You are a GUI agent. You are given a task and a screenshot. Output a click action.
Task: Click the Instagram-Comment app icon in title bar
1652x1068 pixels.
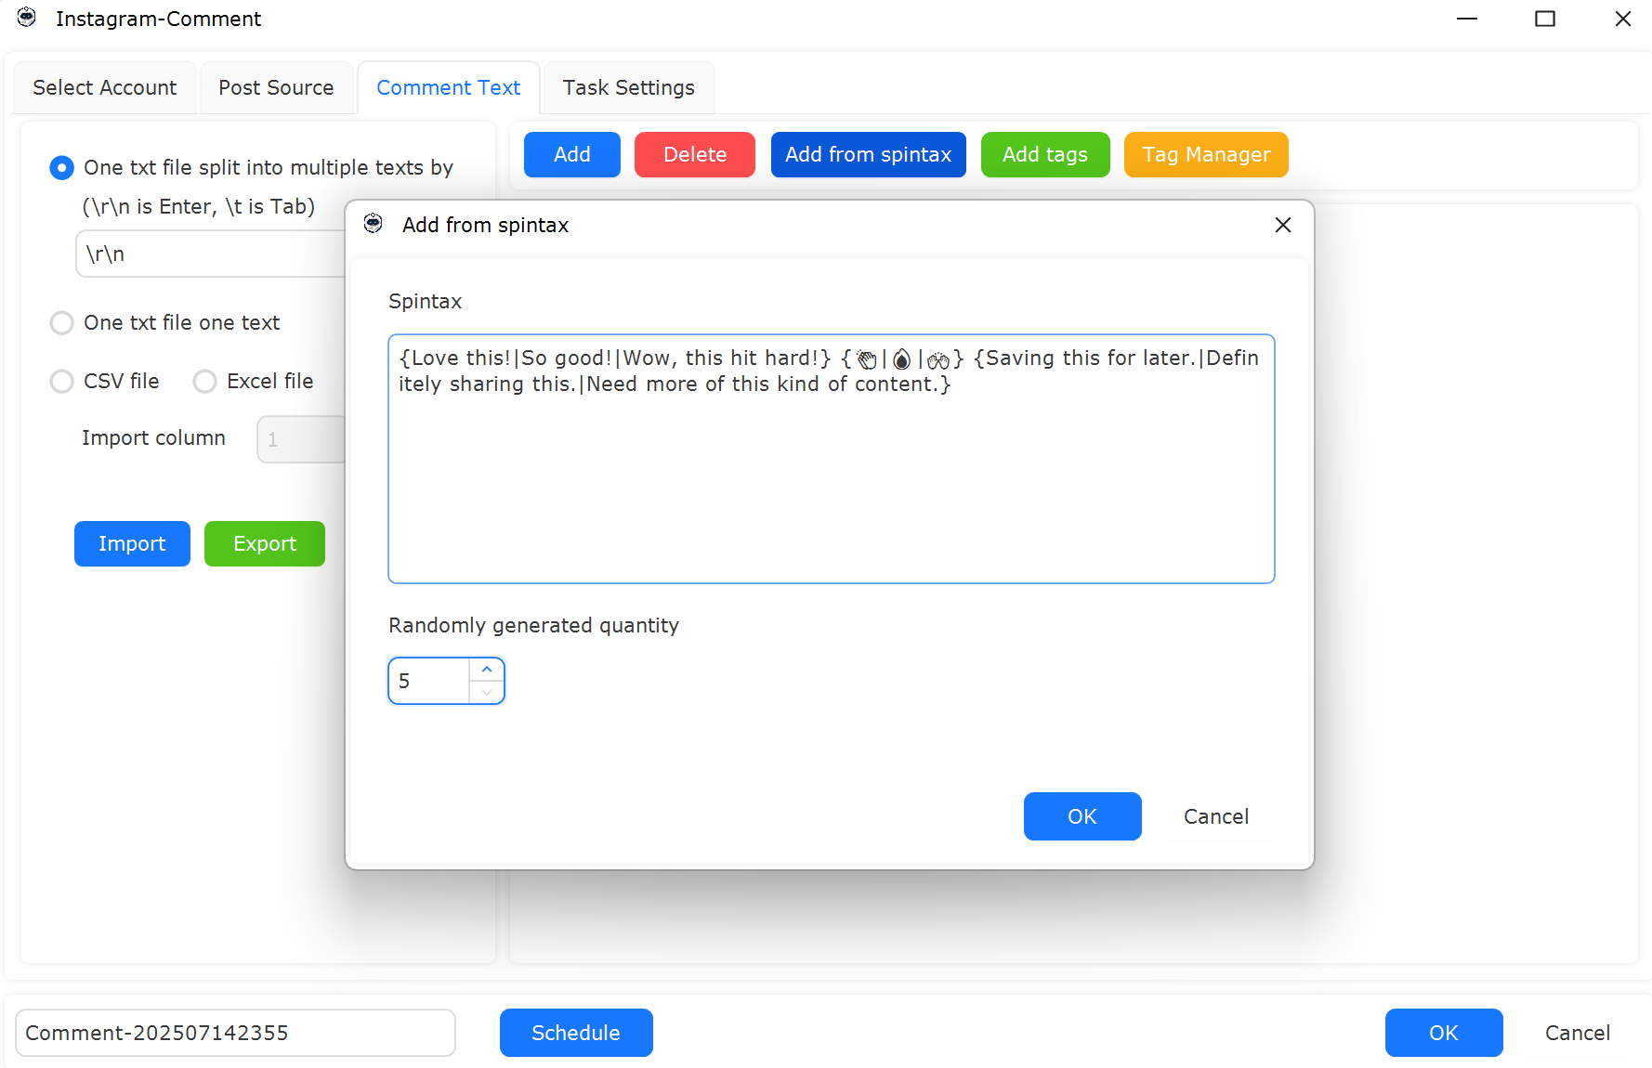coord(27,18)
